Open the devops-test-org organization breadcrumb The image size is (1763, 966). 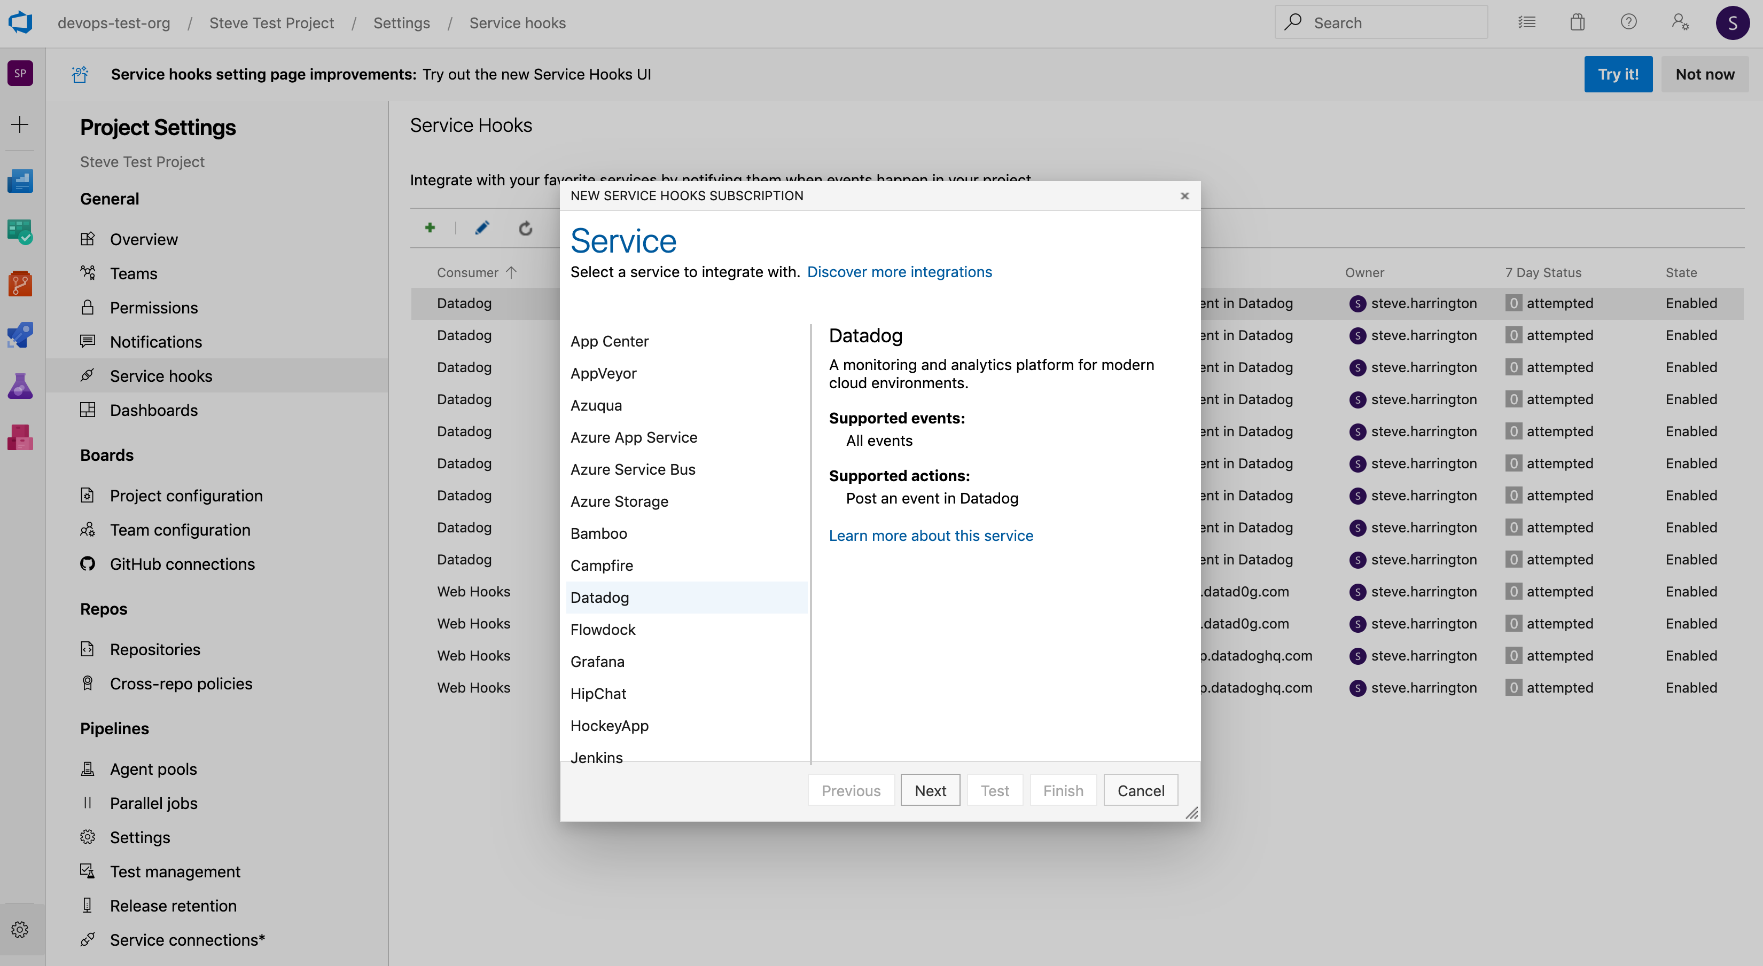(x=114, y=22)
